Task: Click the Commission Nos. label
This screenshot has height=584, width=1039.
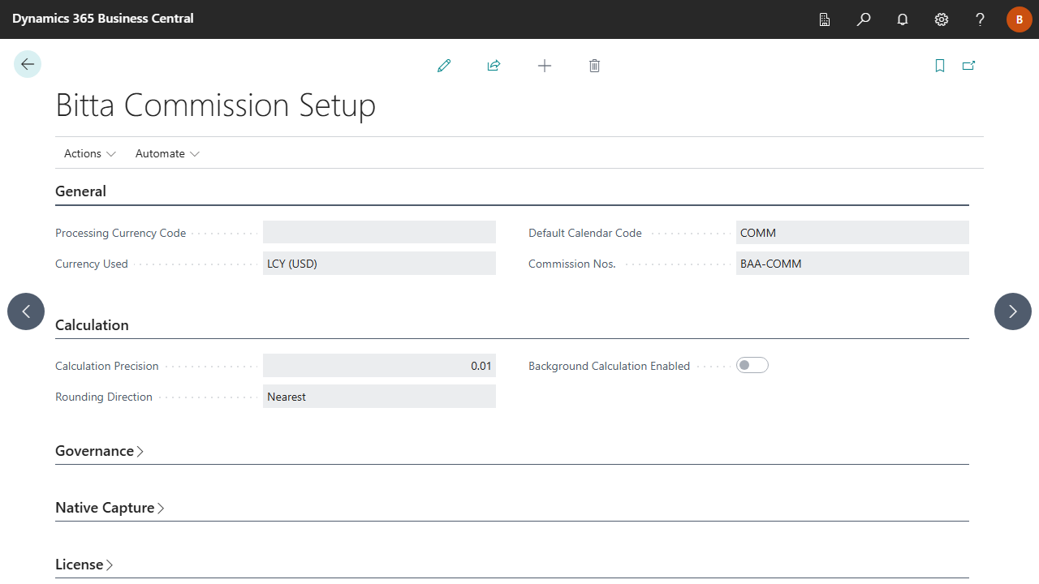Action: 572,264
